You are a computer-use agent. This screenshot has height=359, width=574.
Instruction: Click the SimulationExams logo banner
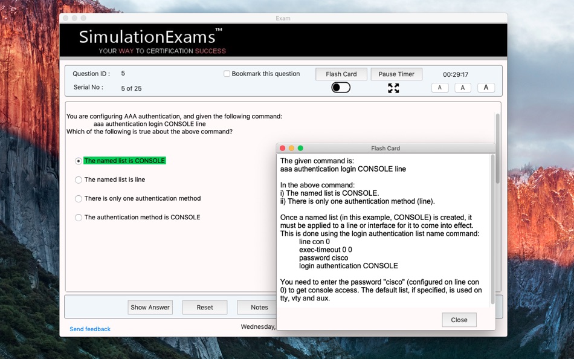(283, 40)
